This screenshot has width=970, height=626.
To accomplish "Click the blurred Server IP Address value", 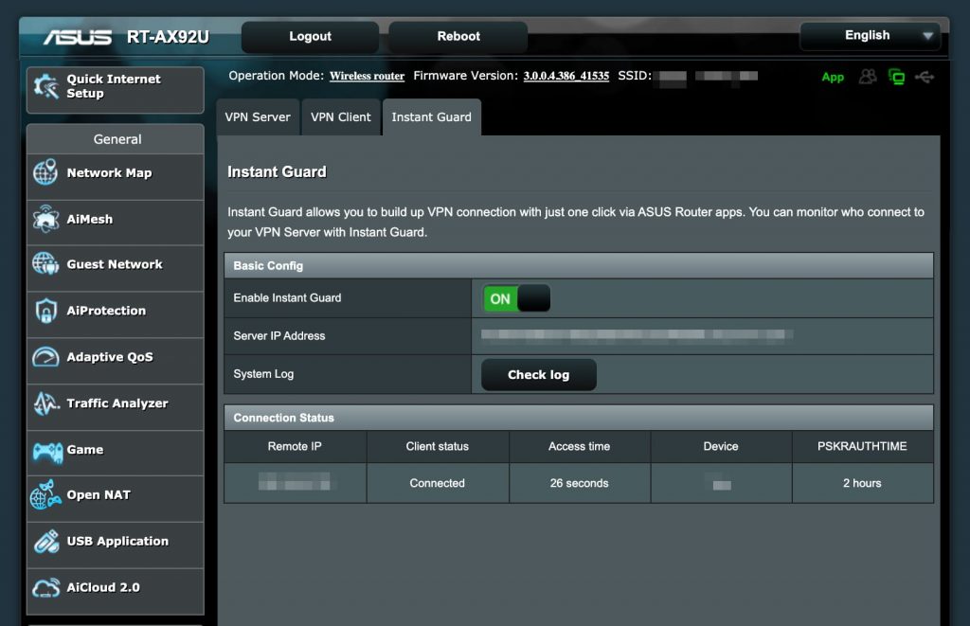I will click(x=638, y=334).
